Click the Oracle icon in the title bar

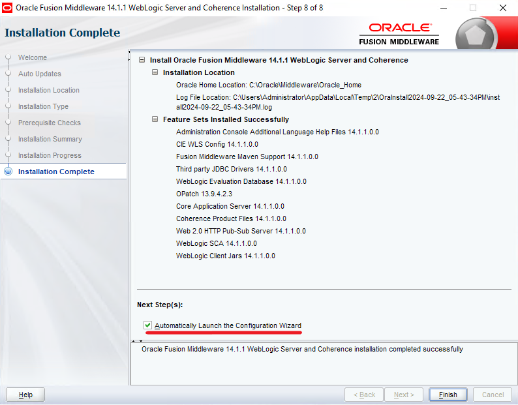pyautogui.click(x=7, y=8)
